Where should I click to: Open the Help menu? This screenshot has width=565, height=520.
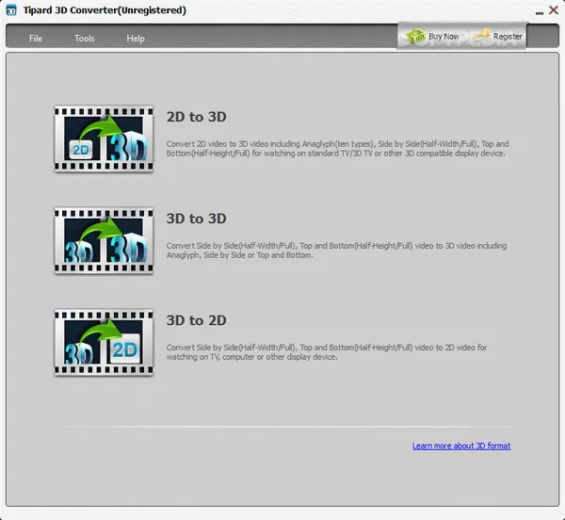pos(136,39)
